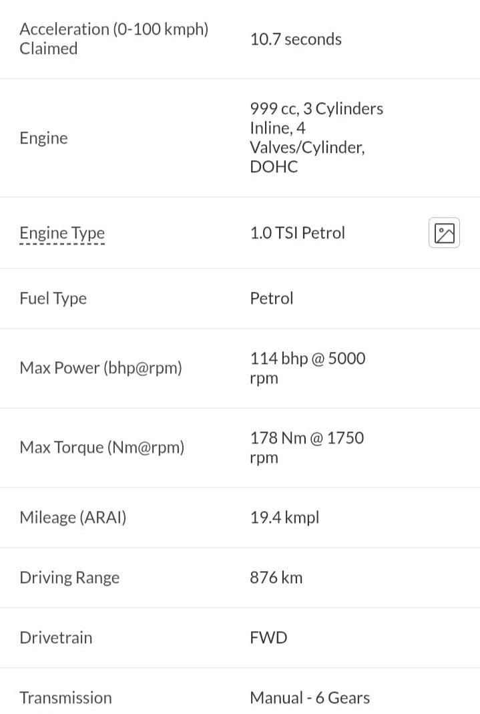480x714 pixels.
Task: Open the engine type image icon
Action: pyautogui.click(x=444, y=233)
